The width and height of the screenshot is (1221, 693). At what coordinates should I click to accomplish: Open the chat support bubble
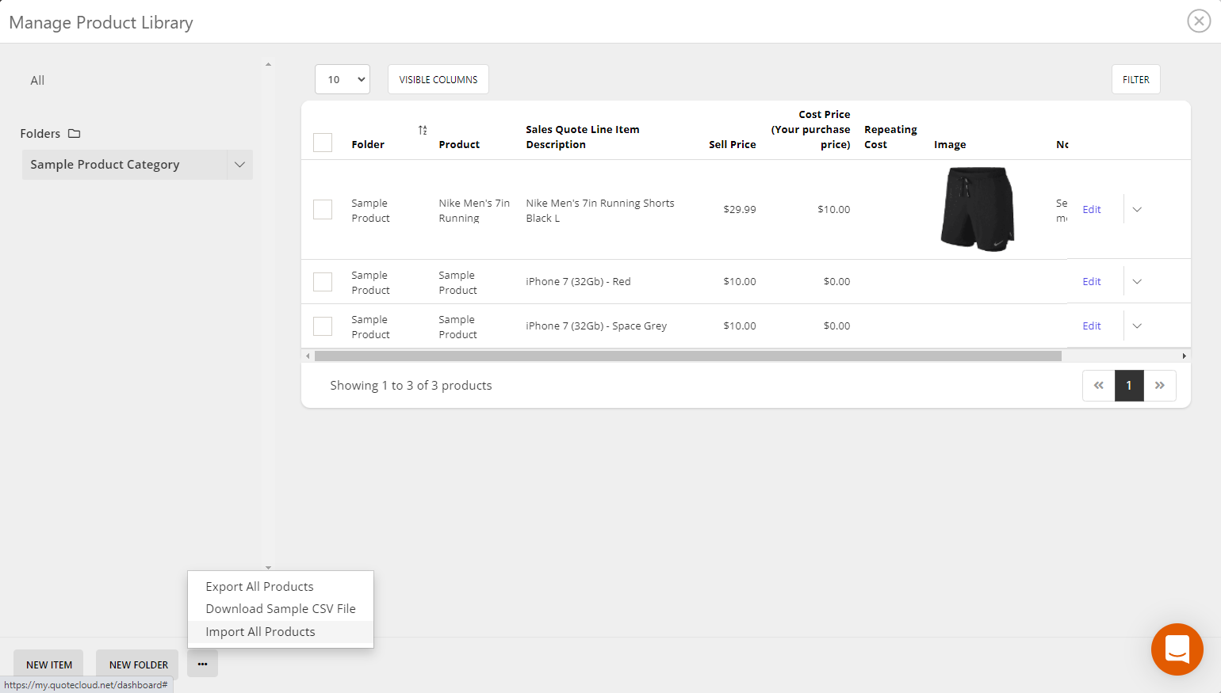click(1177, 649)
